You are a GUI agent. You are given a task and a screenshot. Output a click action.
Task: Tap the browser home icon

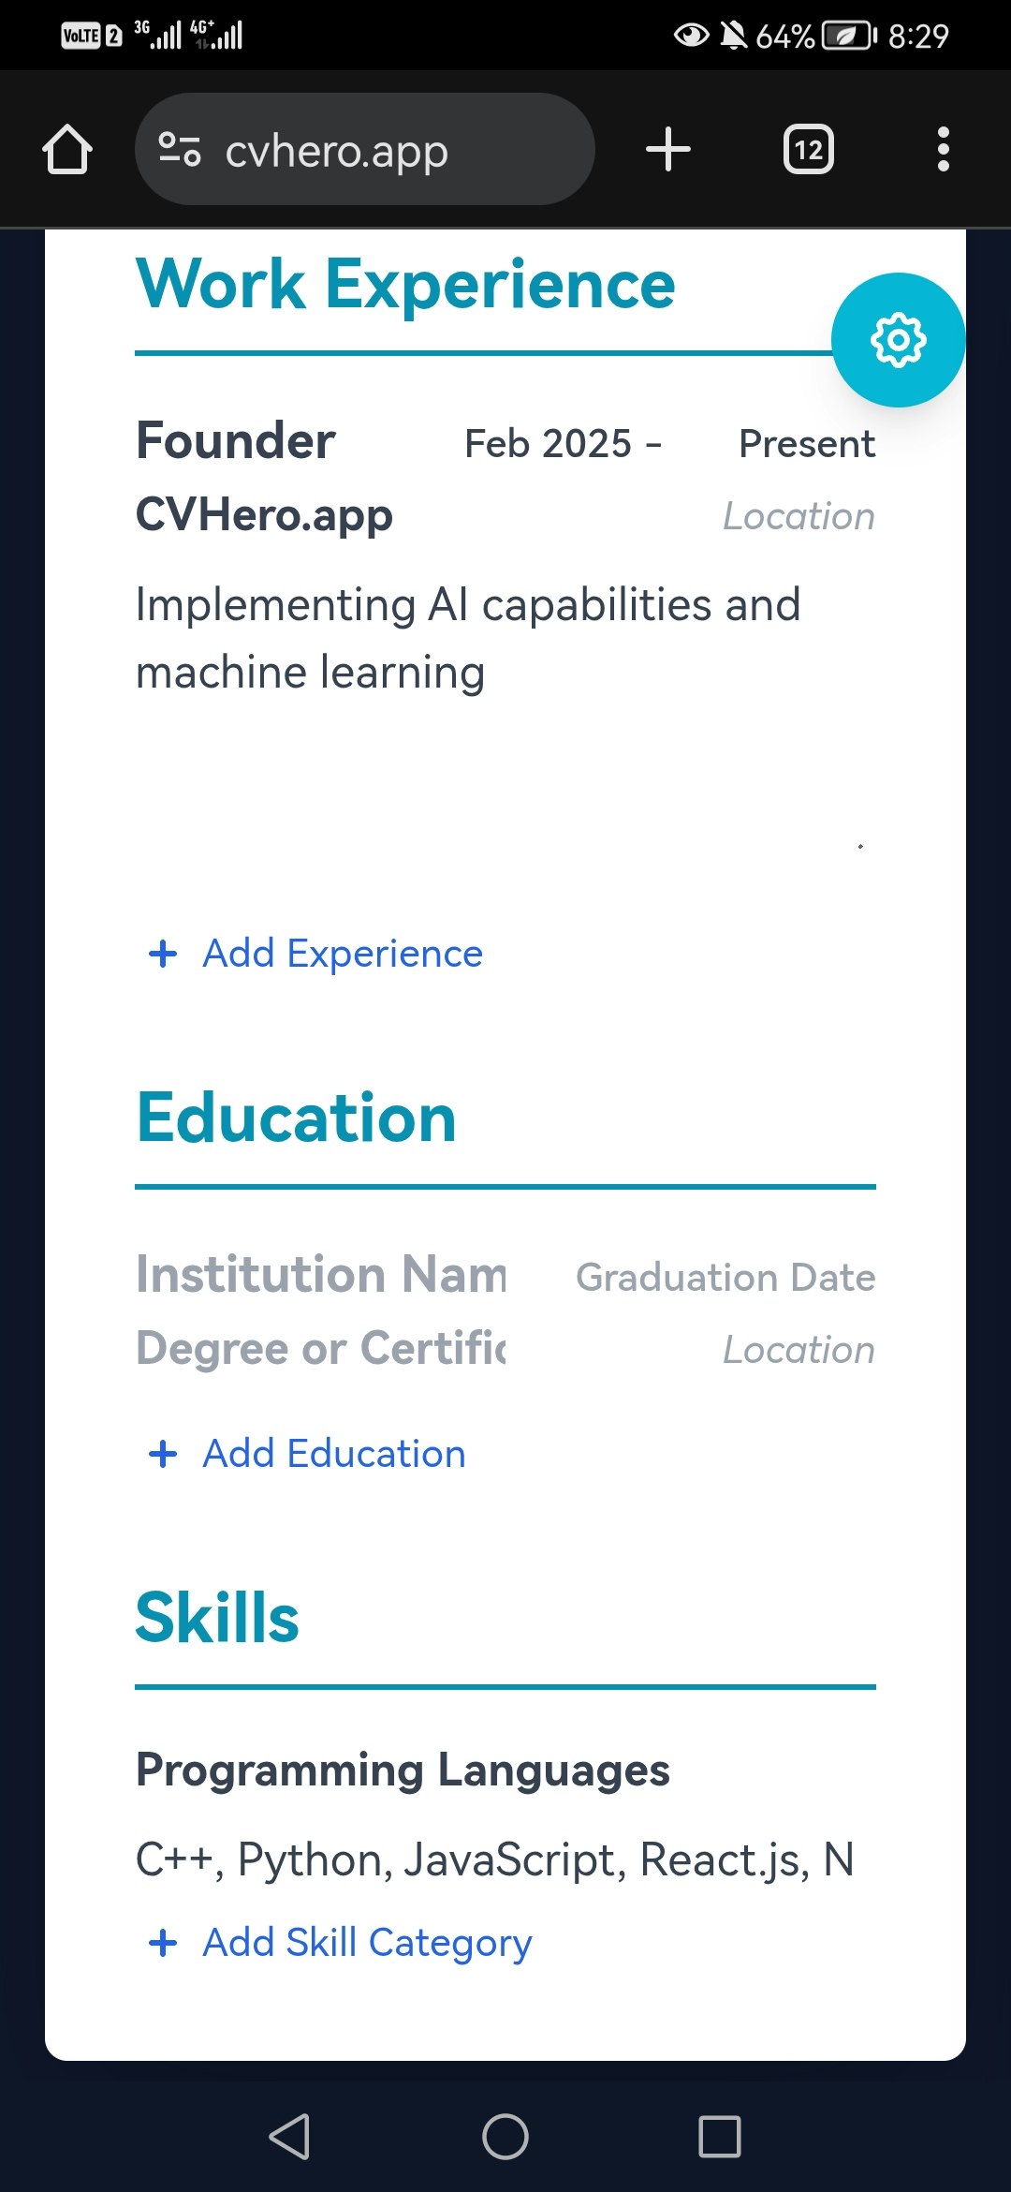[67, 150]
